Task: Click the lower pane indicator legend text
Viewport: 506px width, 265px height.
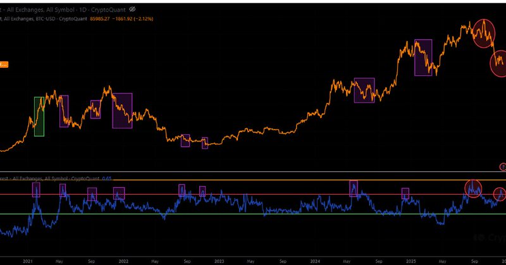Action: pyautogui.click(x=50, y=178)
